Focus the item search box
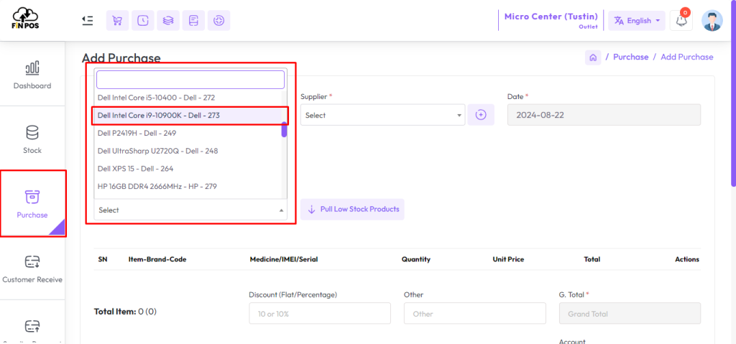 coord(190,80)
